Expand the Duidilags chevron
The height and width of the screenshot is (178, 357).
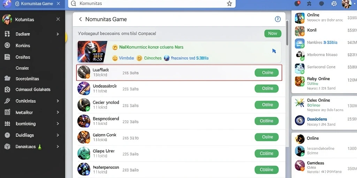pos(58,135)
